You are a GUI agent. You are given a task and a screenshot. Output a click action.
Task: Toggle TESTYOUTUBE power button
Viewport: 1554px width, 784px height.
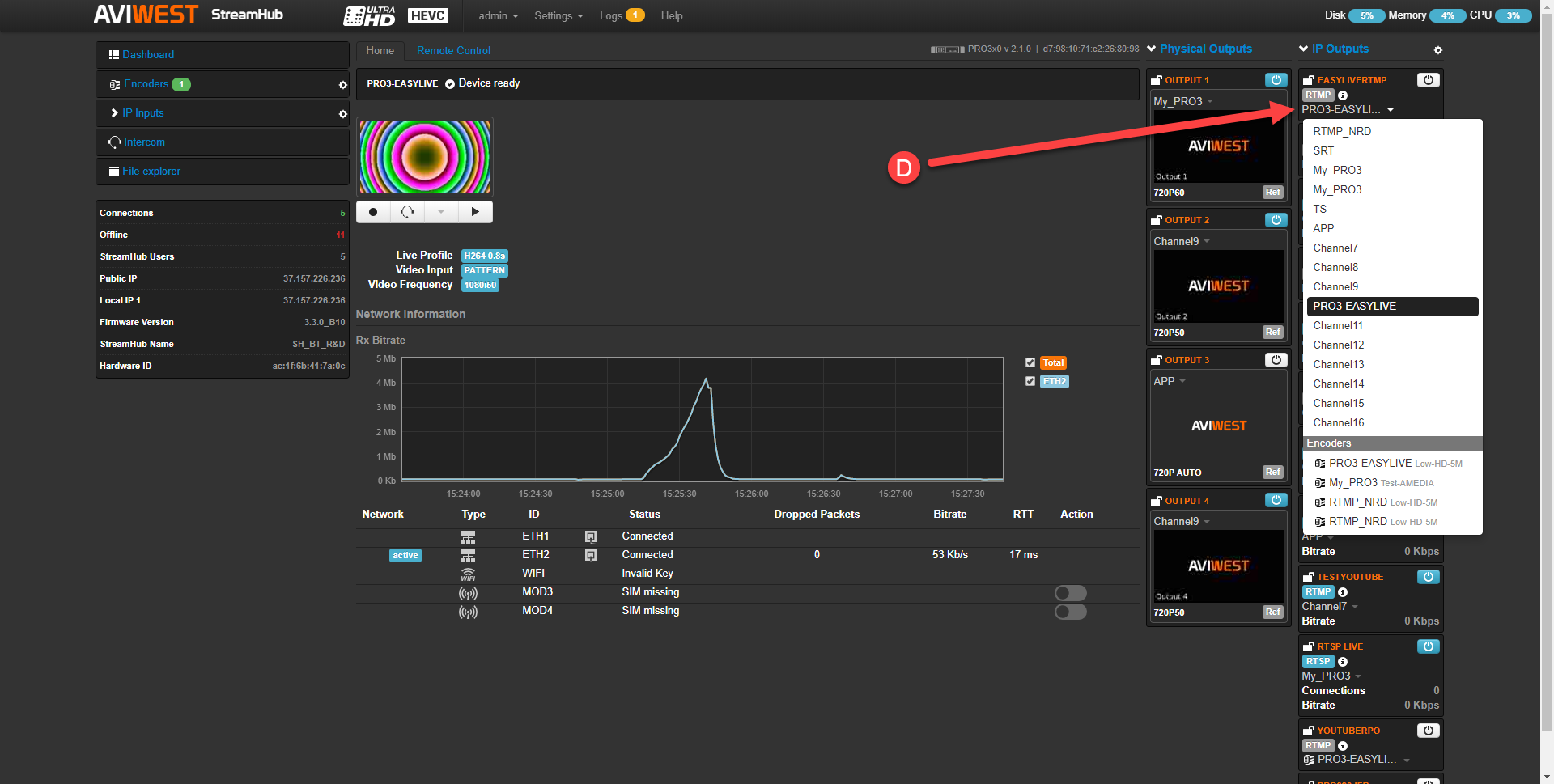point(1428,577)
